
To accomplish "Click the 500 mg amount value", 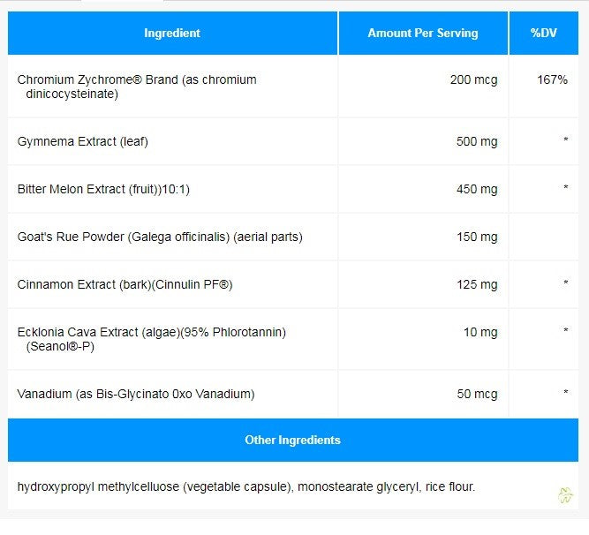I will [x=477, y=141].
